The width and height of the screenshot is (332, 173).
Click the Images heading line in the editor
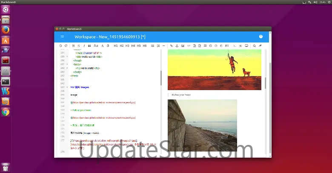click(x=80, y=87)
